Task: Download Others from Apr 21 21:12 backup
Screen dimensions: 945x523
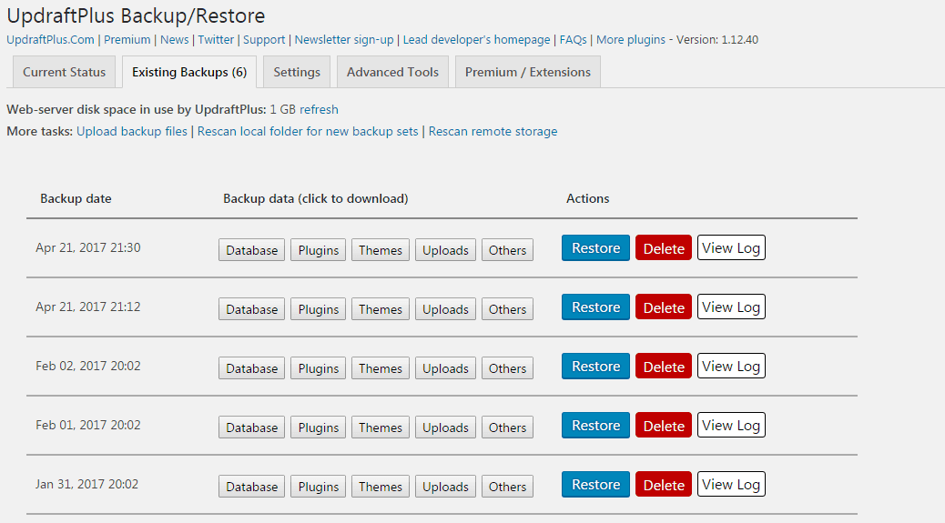Action: pos(507,309)
